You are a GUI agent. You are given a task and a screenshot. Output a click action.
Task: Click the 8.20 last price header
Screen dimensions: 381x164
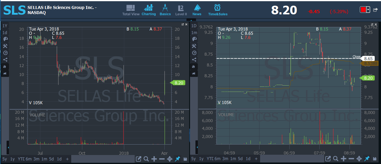pyautogui.click(x=284, y=10)
